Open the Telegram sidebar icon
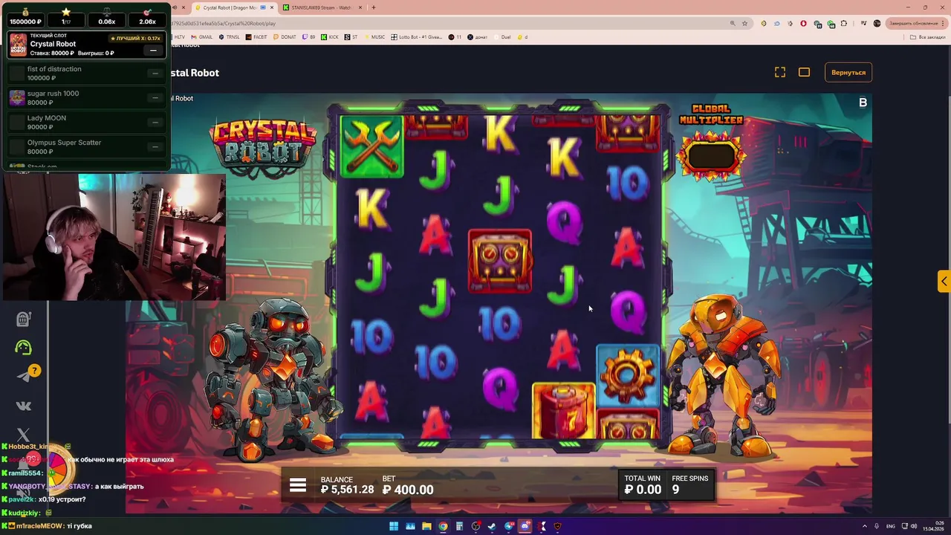951x535 pixels. tap(23, 376)
